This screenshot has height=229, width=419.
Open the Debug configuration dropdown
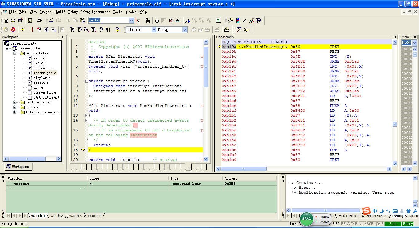click(184, 30)
